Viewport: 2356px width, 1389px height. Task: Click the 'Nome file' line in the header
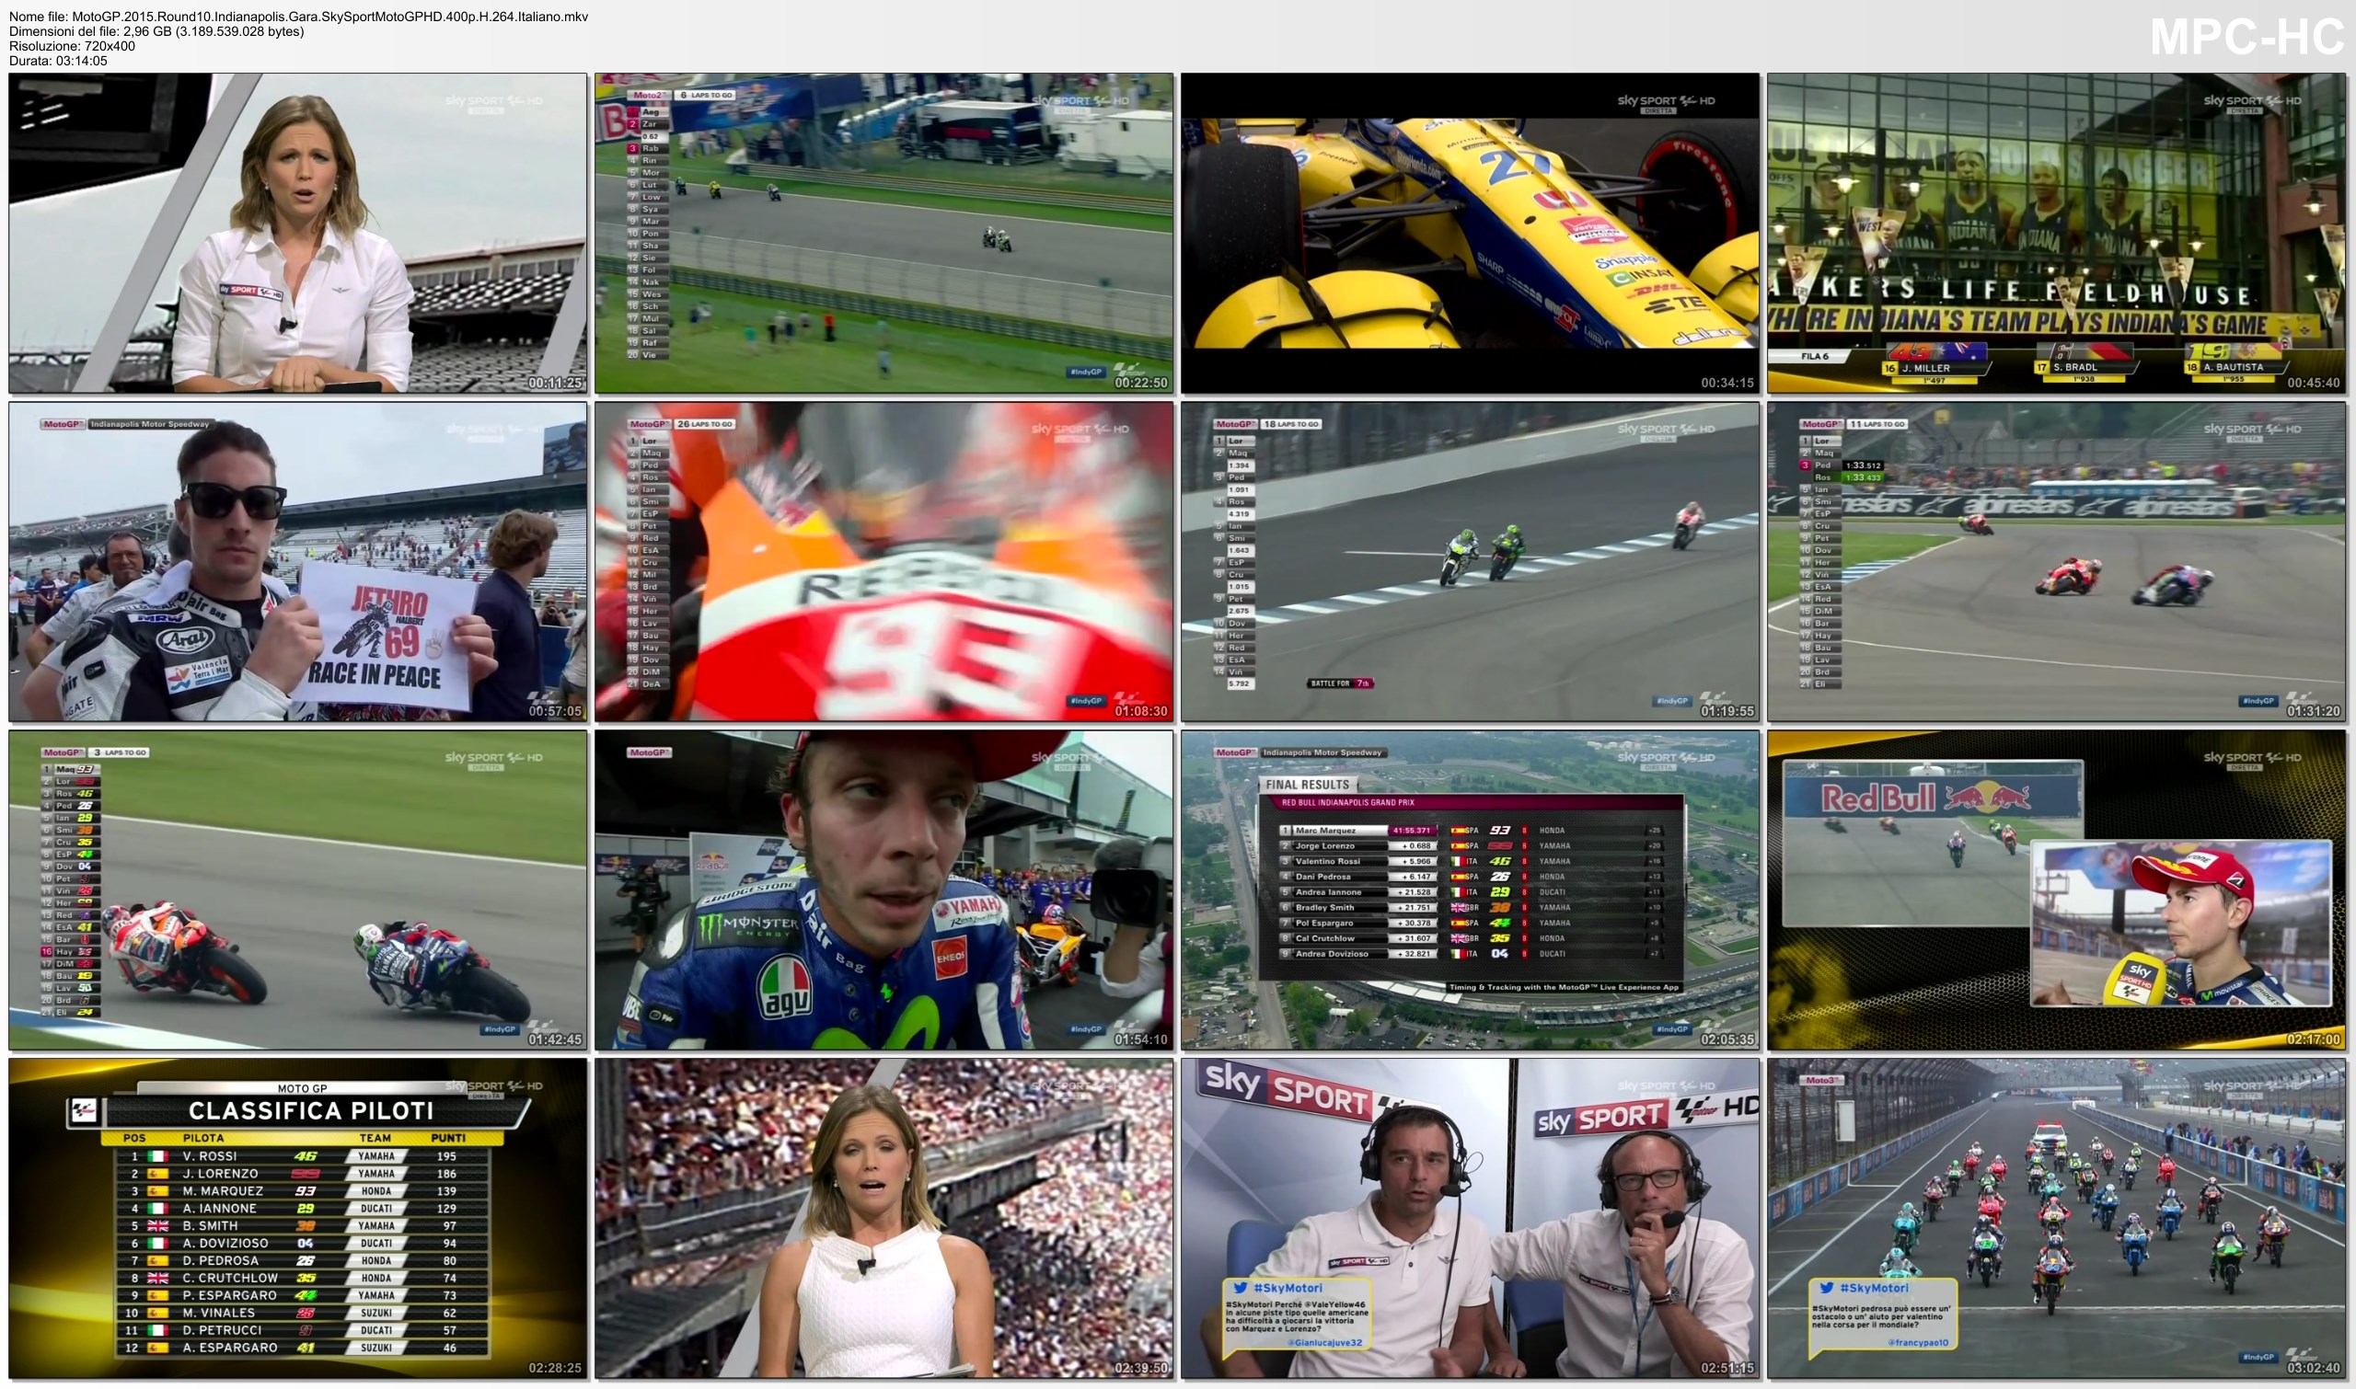pyautogui.click(x=299, y=17)
